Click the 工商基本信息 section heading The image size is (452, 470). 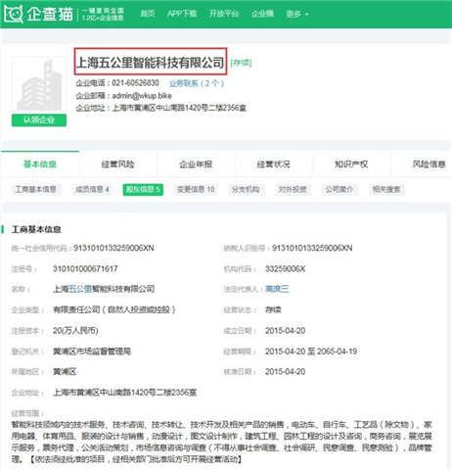tap(36, 230)
